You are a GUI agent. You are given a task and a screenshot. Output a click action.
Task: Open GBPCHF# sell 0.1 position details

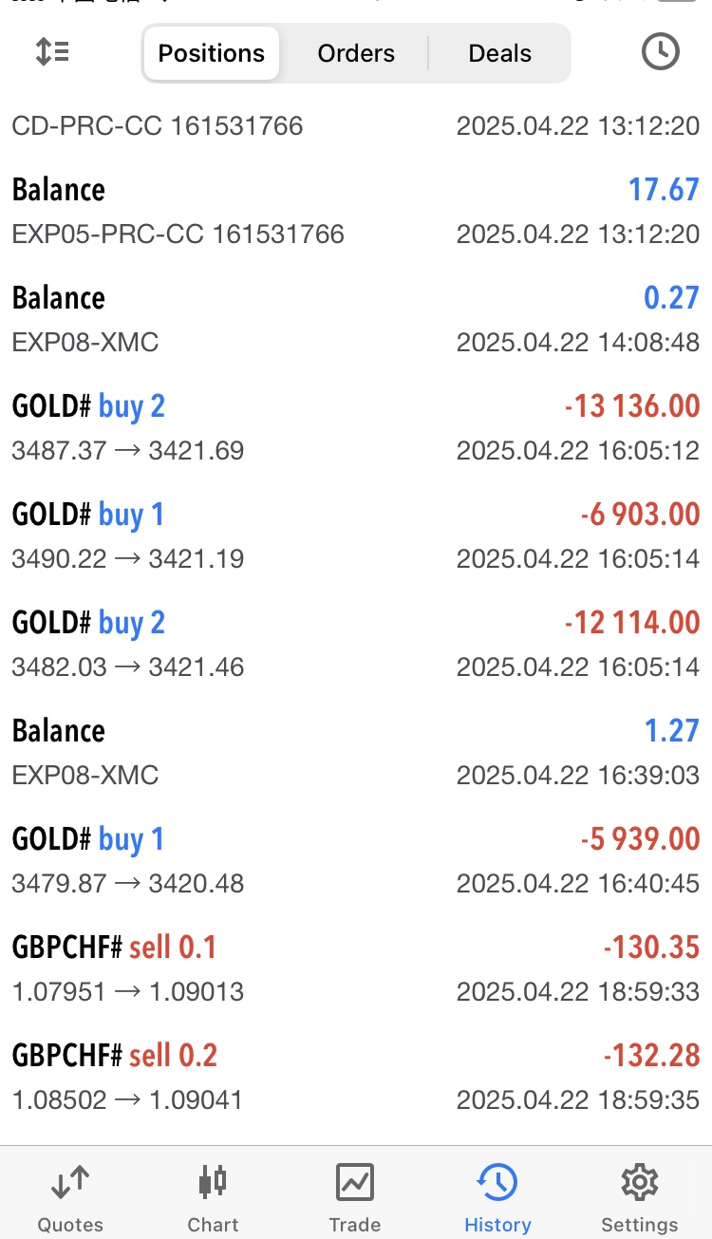pos(356,968)
